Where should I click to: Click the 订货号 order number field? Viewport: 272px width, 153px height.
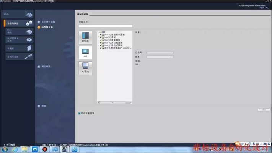point(160,52)
